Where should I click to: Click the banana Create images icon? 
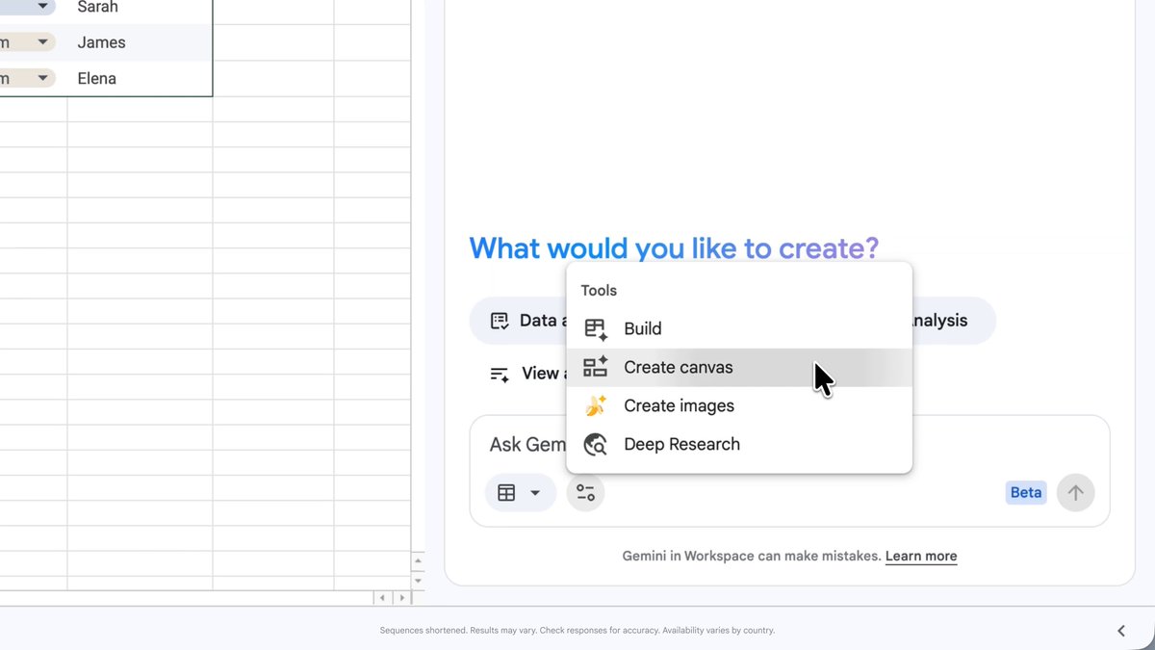(596, 406)
